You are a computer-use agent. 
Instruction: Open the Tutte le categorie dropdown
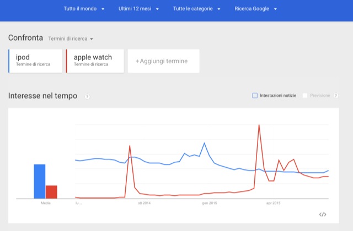197,9
